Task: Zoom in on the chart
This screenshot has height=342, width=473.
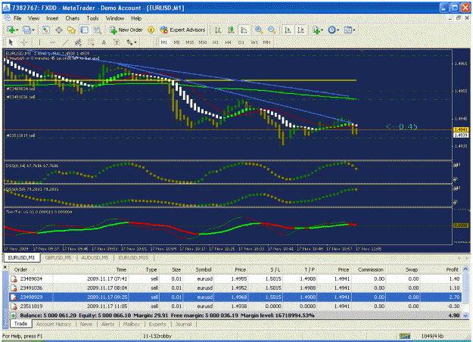Action: (x=259, y=30)
